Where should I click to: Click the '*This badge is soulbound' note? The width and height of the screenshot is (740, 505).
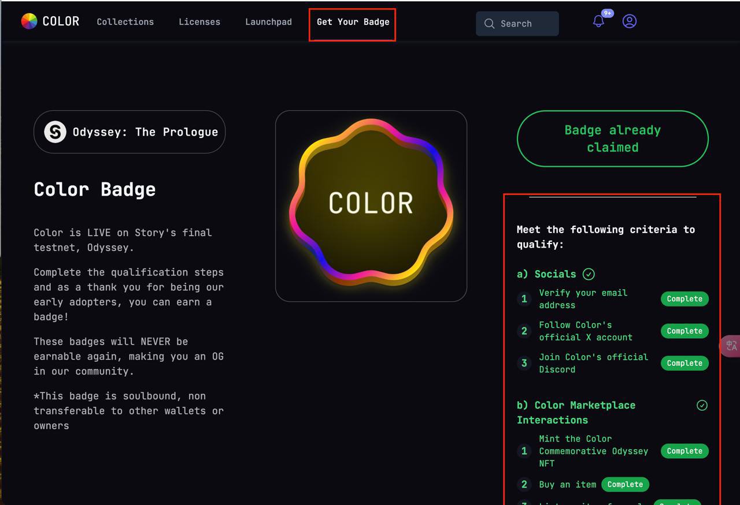[128, 411]
